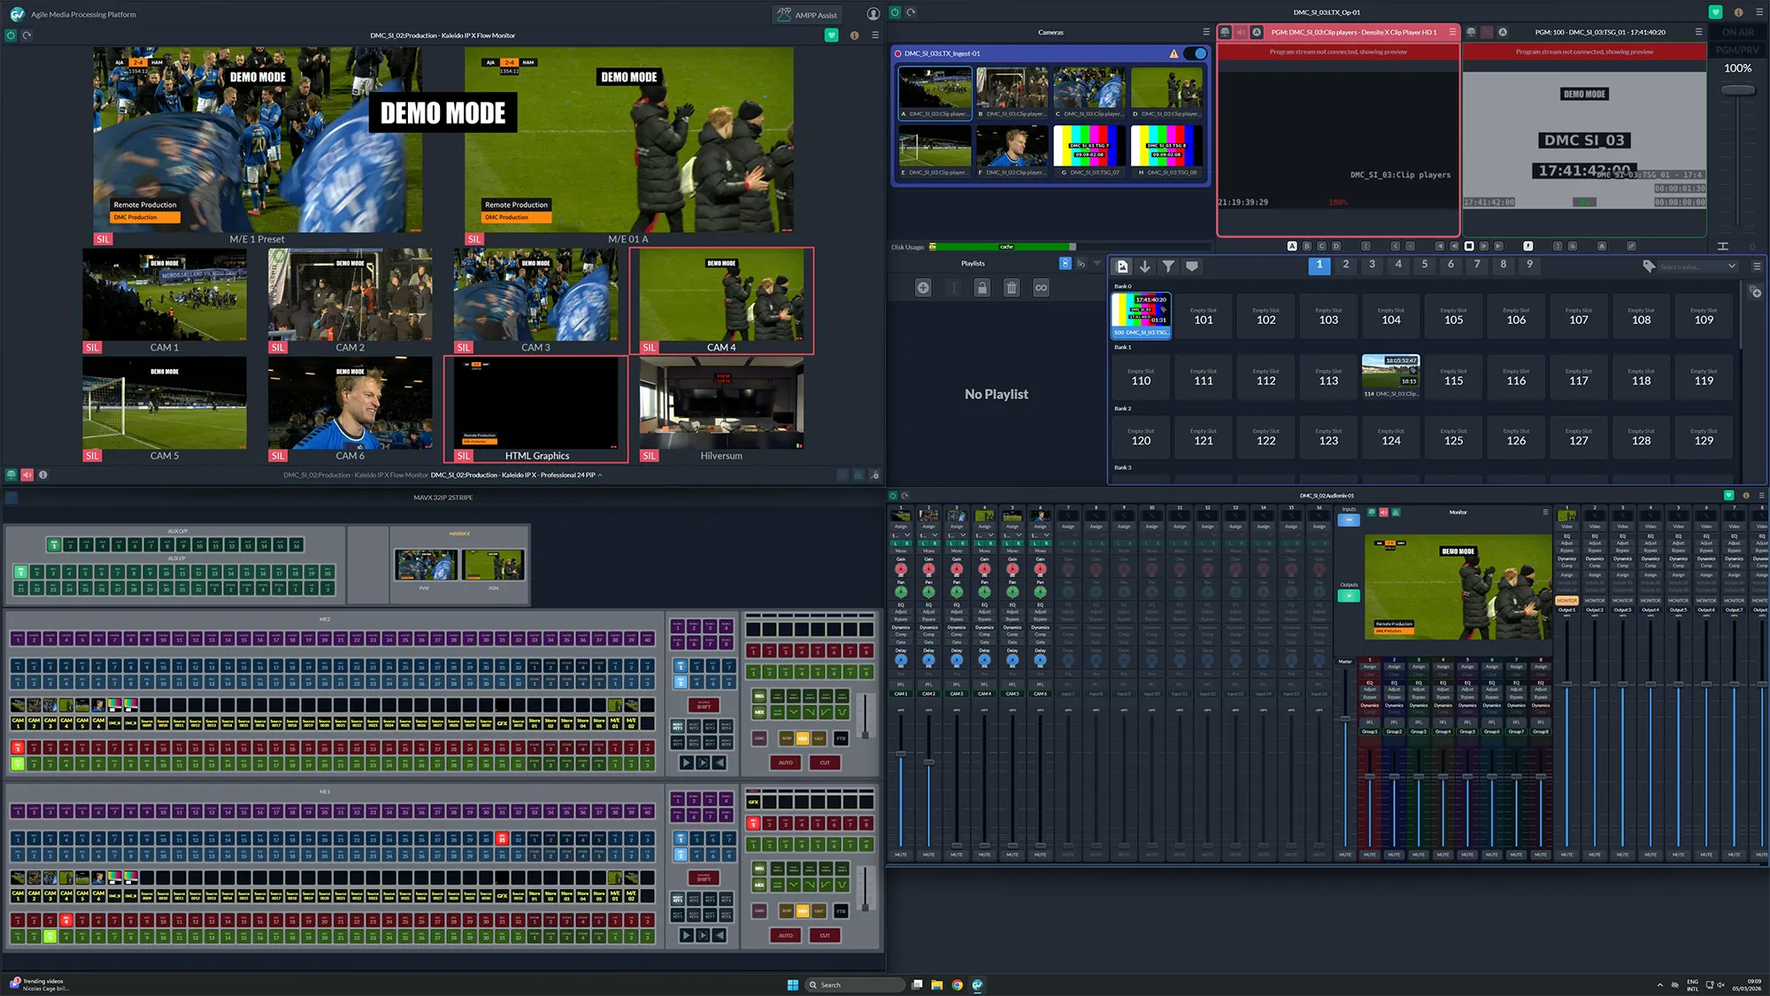Toggle the DMC_SI_03 LTX_Ingest-01 switch

pos(1197,53)
